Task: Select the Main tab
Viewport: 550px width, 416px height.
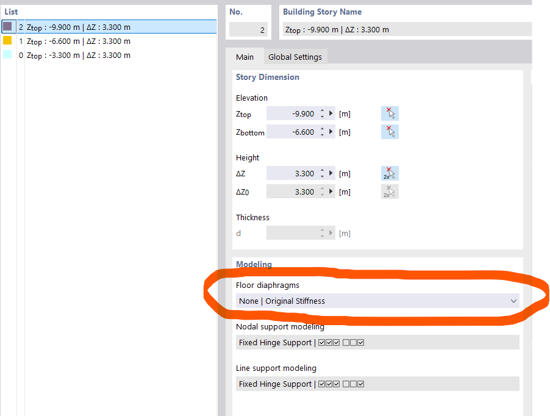Action: tap(245, 57)
